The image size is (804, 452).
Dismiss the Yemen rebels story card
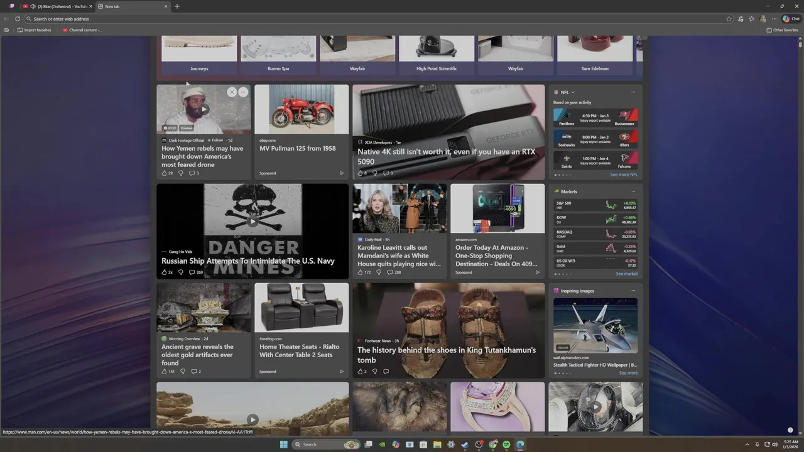pyautogui.click(x=231, y=92)
